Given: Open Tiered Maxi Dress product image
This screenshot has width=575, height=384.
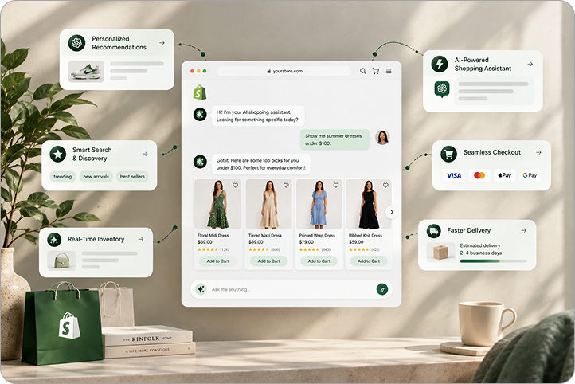Looking at the screenshot, I should pyautogui.click(x=269, y=204).
